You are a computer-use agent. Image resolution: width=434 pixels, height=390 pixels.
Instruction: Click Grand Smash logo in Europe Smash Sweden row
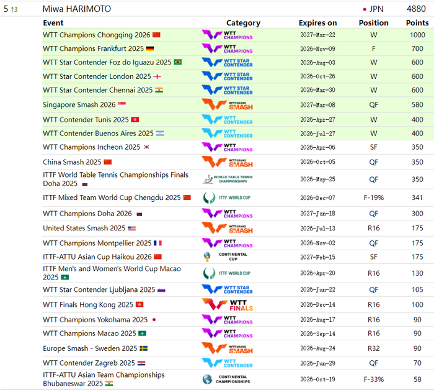(x=227, y=348)
